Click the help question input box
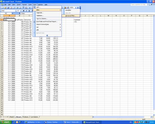 point(139,5)
